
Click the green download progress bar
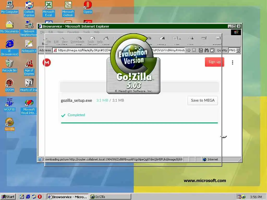[x=139, y=123]
